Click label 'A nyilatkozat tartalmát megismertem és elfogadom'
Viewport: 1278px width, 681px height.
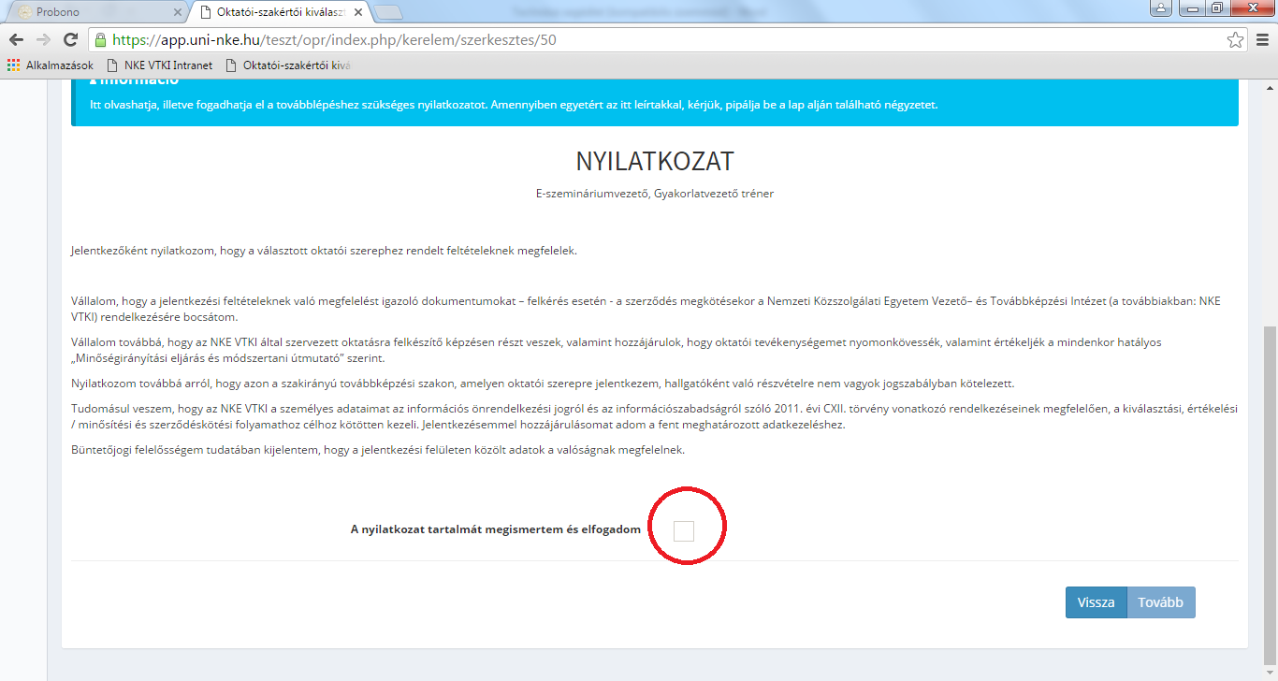click(496, 529)
